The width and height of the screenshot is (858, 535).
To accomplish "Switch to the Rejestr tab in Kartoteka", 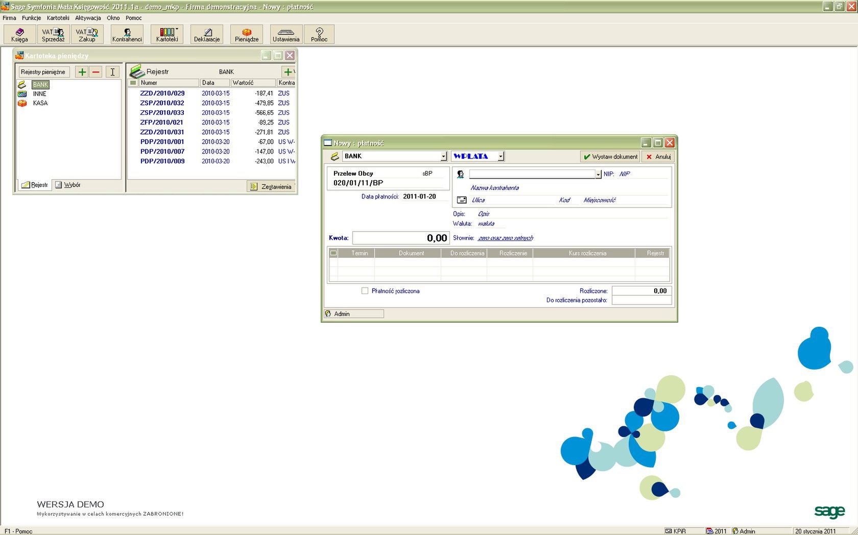I will [35, 185].
